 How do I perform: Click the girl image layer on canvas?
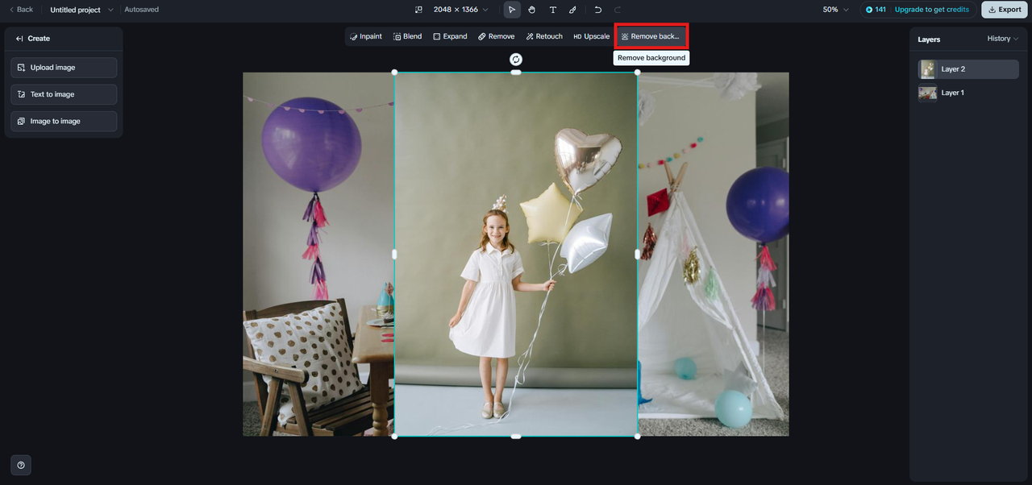pyautogui.click(x=516, y=255)
